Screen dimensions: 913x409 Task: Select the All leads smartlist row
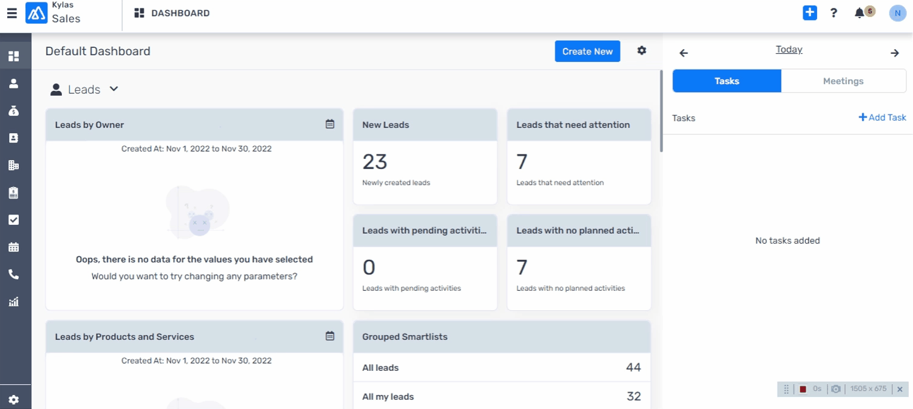[502, 367]
